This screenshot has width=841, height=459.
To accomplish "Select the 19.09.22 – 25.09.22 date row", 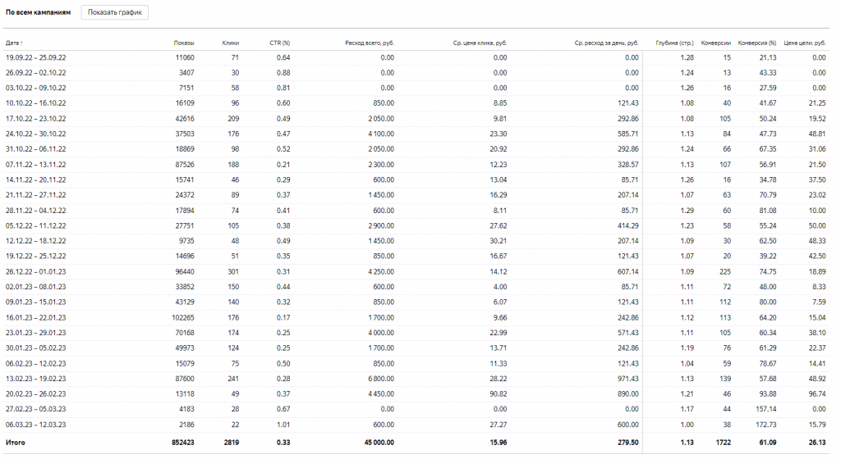I will click(35, 57).
